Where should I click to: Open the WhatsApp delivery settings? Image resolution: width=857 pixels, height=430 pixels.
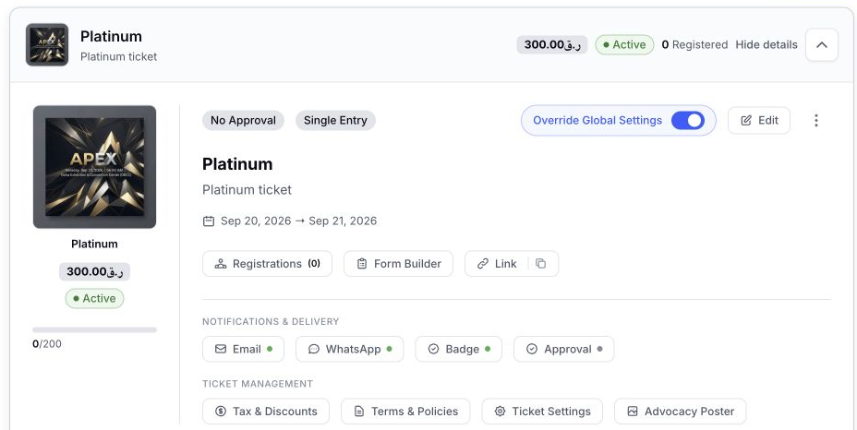(350, 349)
